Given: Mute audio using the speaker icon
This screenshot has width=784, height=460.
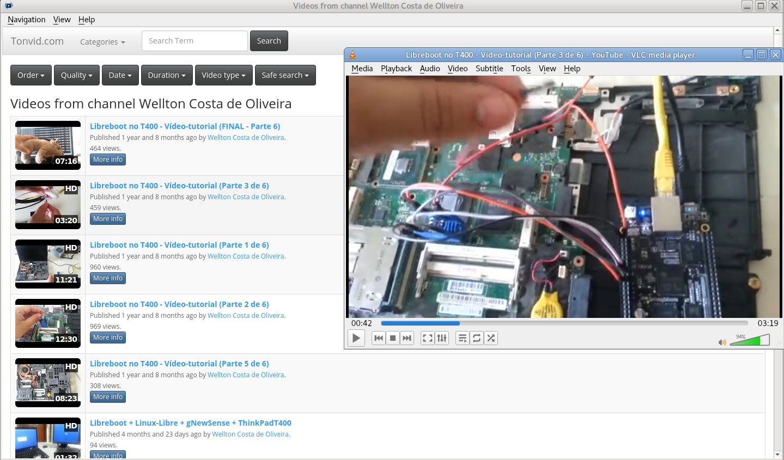Looking at the screenshot, I should [722, 342].
